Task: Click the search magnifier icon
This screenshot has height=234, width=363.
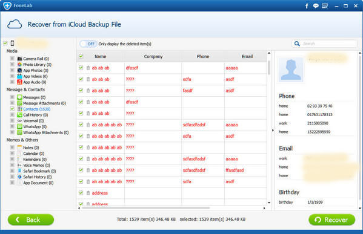Action: coord(297,44)
